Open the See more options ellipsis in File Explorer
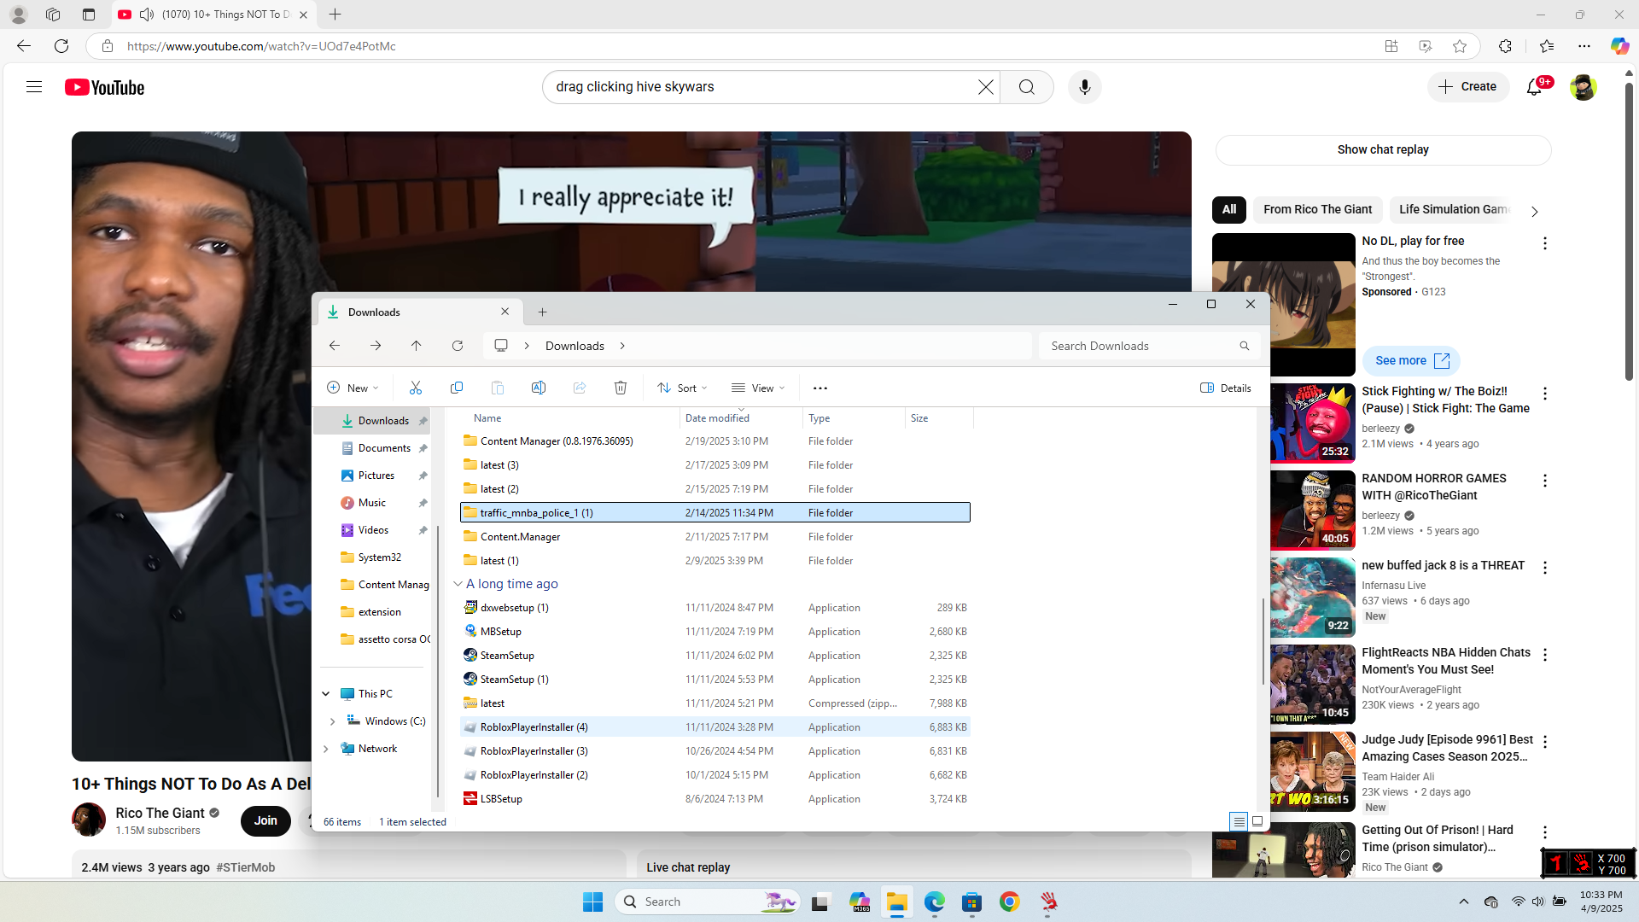The height and width of the screenshot is (922, 1639). [820, 388]
